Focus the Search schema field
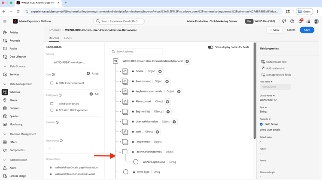Image resolution: width=322 pixels, height=180 pixels. pos(136,52)
